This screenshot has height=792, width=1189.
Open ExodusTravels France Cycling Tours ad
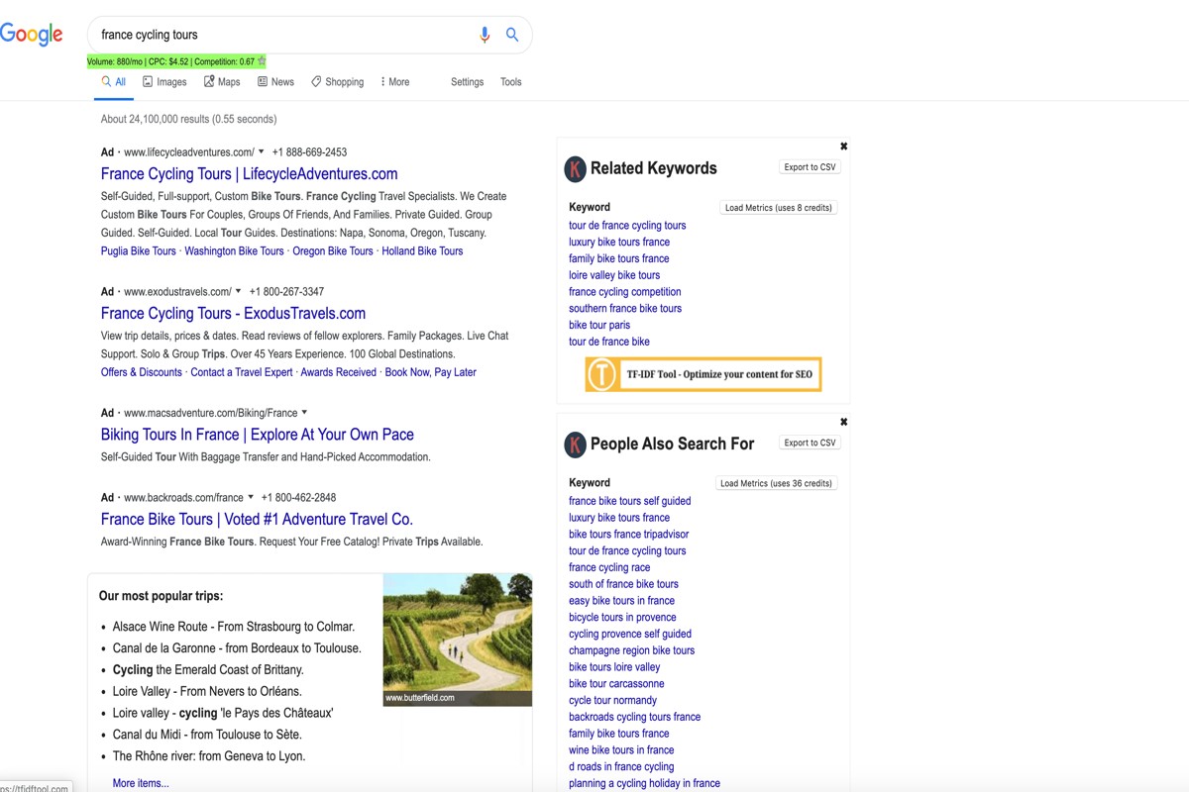click(233, 314)
